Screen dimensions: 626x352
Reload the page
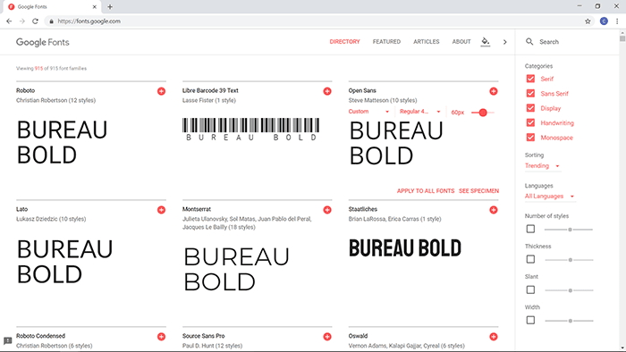(x=35, y=21)
